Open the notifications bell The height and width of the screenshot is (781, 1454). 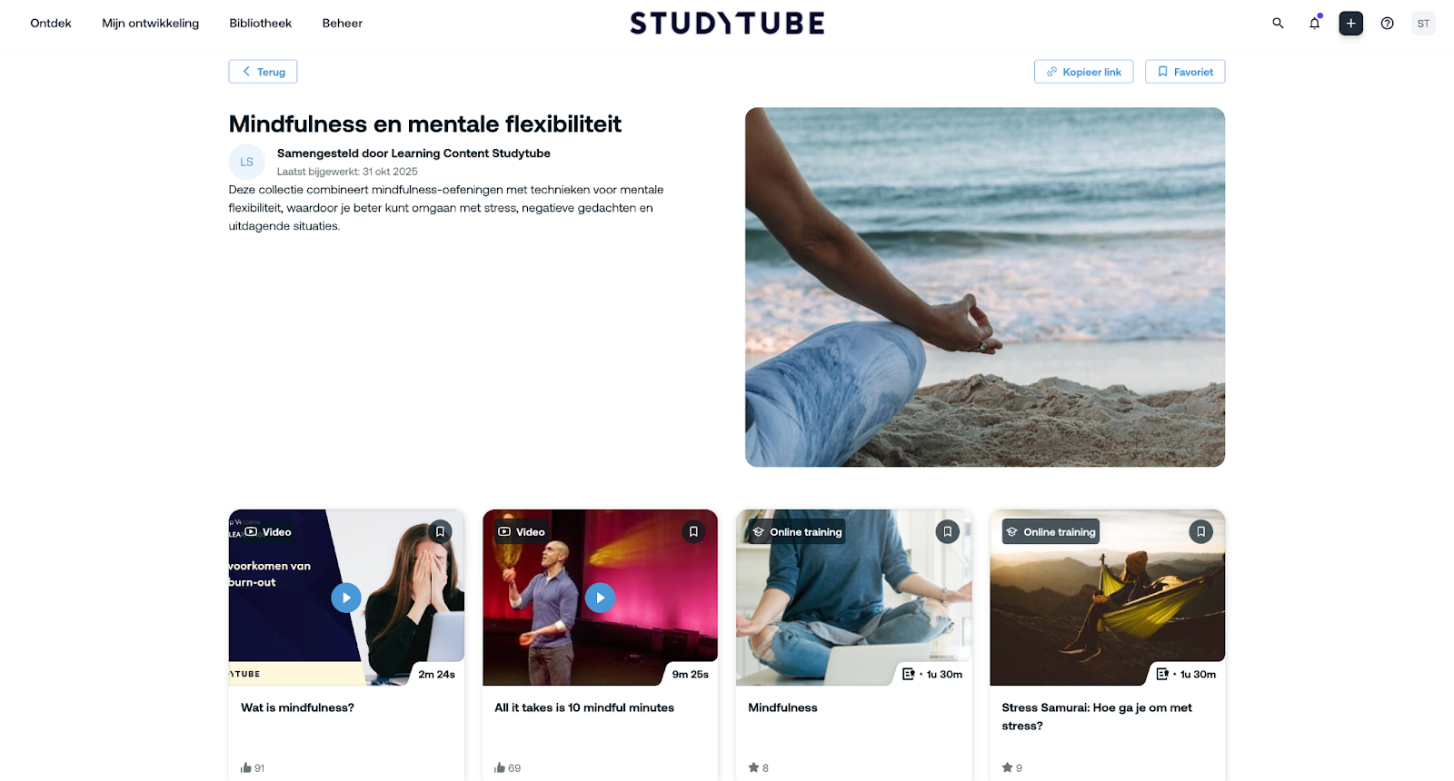(x=1314, y=24)
